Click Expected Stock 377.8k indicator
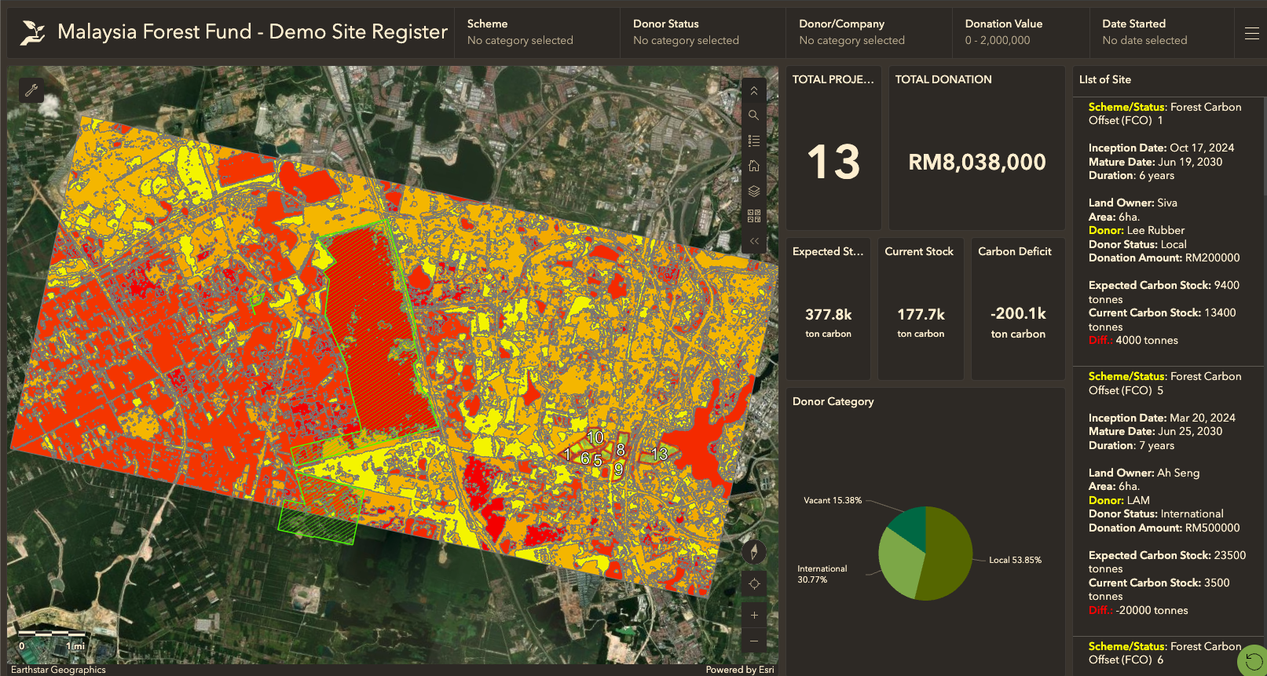The height and width of the screenshot is (676, 1267). tap(829, 314)
